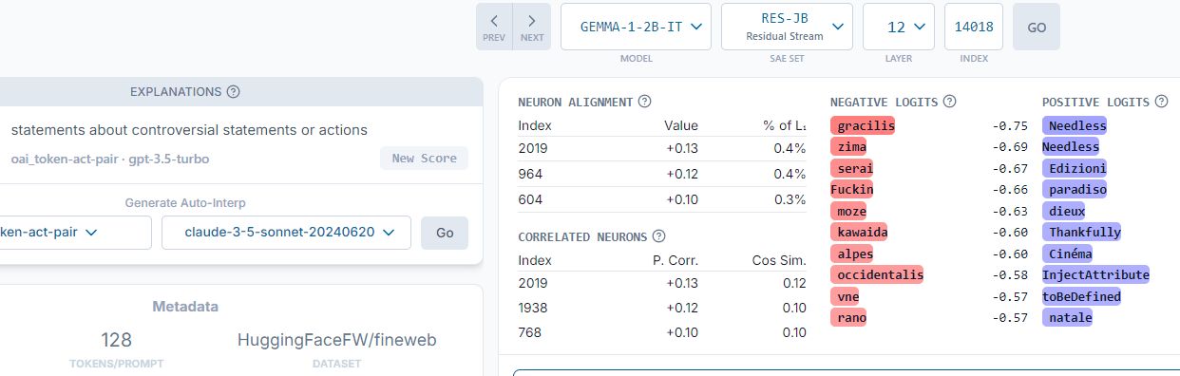Click the negative logit token Fuckin
This screenshot has height=376, width=1180.
[x=851, y=189]
